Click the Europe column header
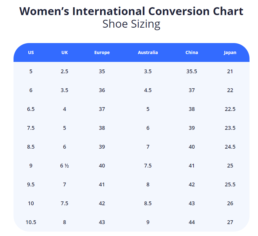Image resolution: width=258 pixels, height=236 pixels. (x=102, y=52)
